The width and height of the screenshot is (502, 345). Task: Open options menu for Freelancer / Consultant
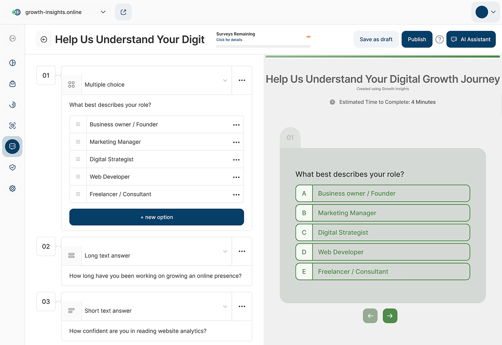(x=236, y=195)
